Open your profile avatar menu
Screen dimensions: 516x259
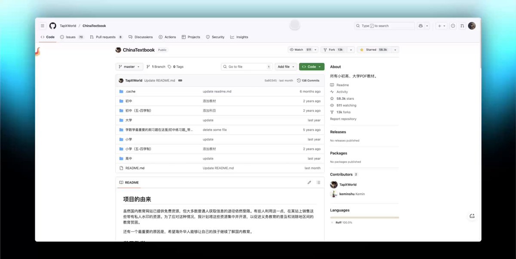click(x=472, y=25)
